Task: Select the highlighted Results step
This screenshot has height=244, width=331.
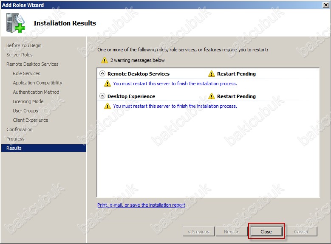Action: [44, 148]
